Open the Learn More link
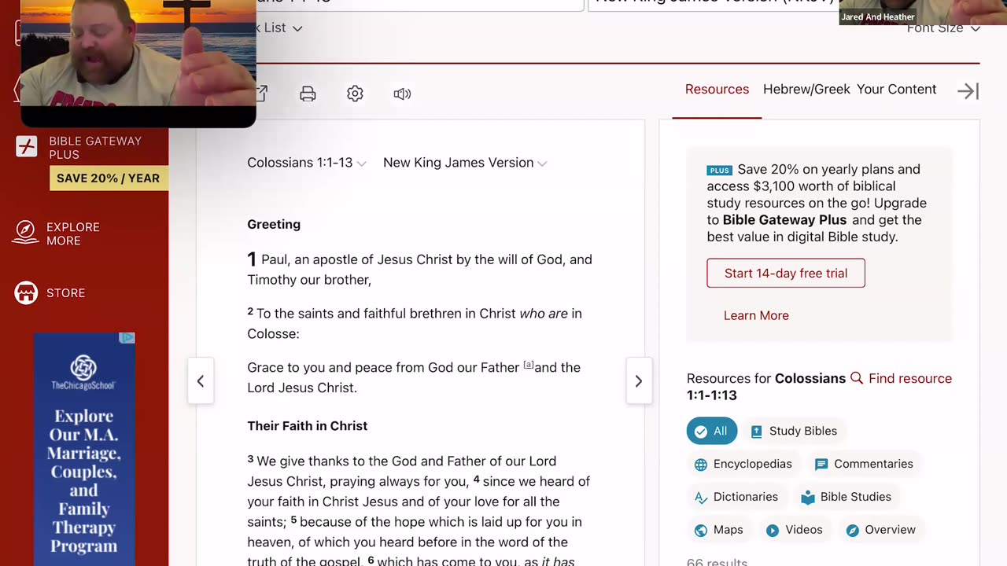The width and height of the screenshot is (1007, 566). 756,315
